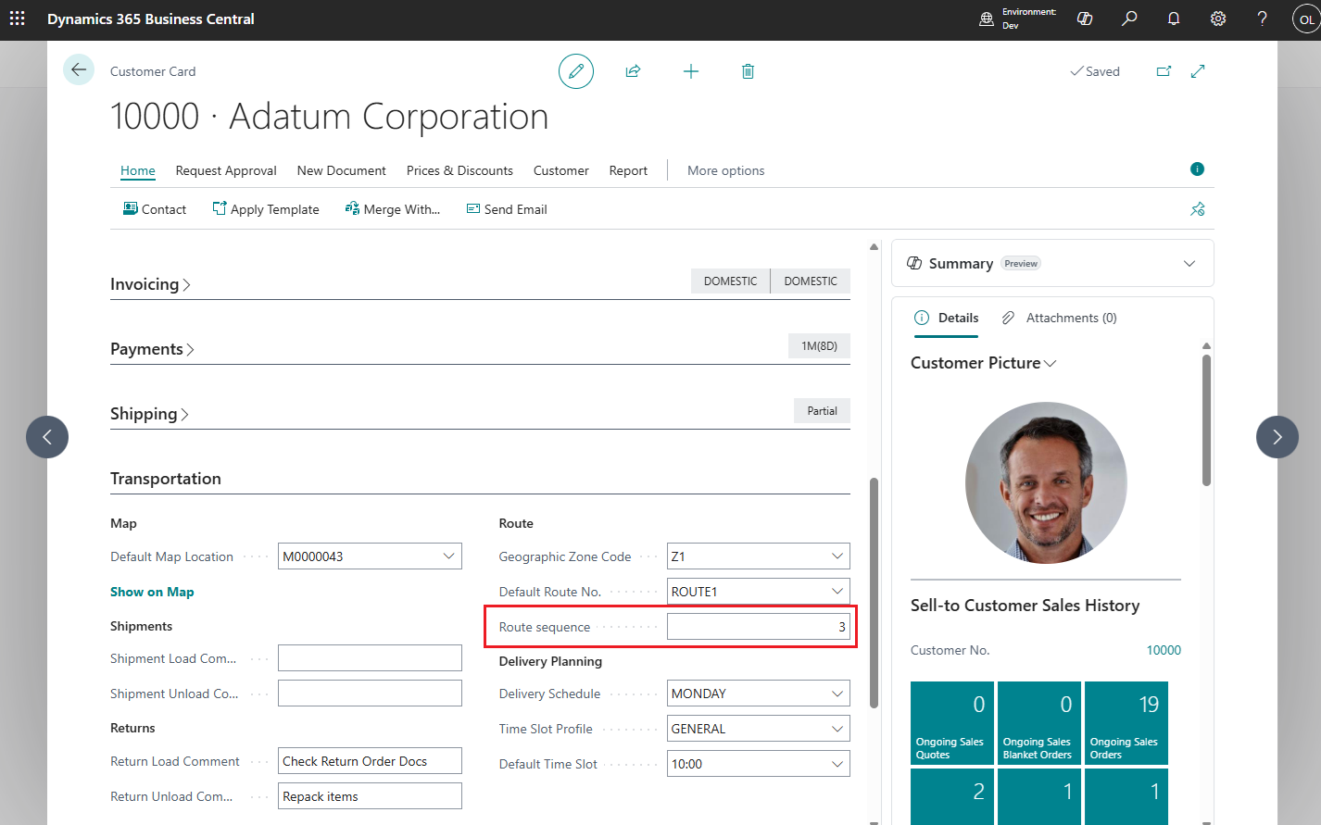Click the Route sequence input field
This screenshot has height=825, width=1321.
tap(757, 627)
